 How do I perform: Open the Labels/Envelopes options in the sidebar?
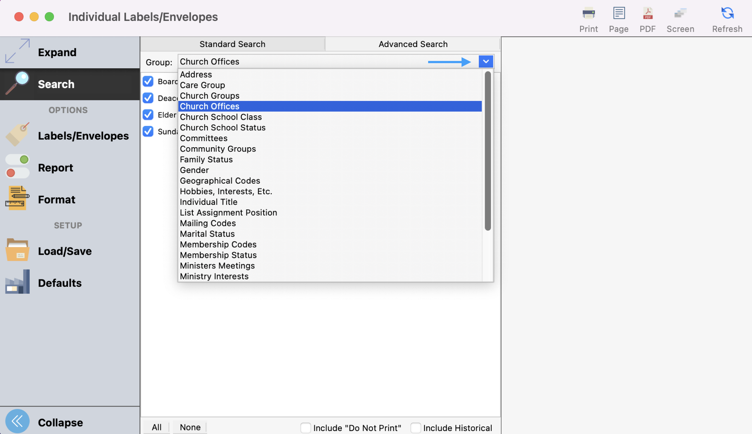pyautogui.click(x=70, y=135)
